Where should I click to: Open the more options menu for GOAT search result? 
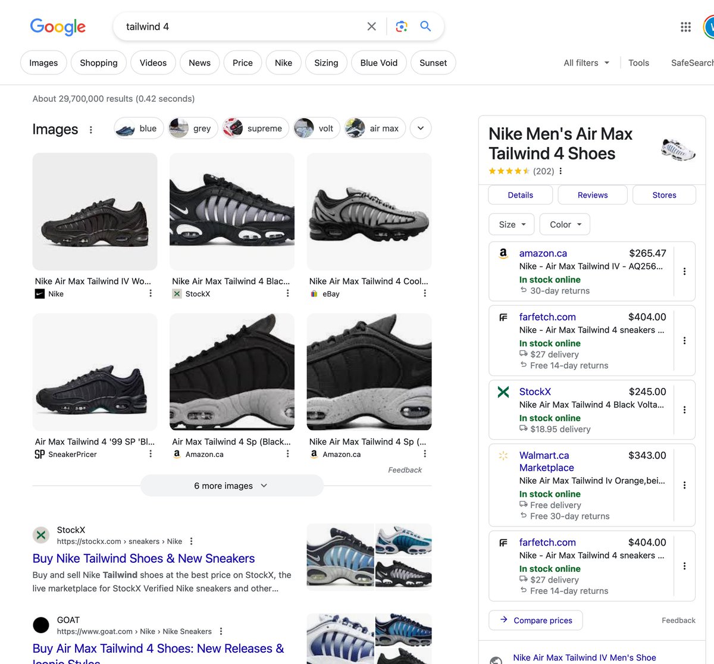click(221, 631)
